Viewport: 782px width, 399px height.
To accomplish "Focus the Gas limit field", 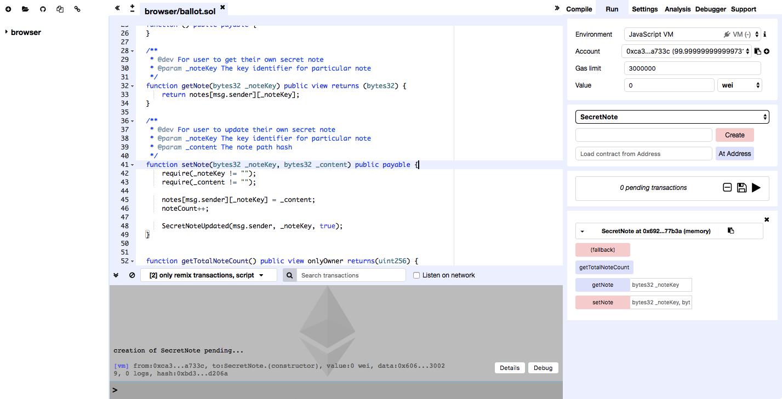I will [x=693, y=68].
